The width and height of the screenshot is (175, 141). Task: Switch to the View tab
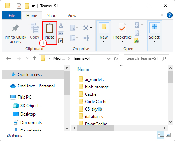[x=72, y=16]
